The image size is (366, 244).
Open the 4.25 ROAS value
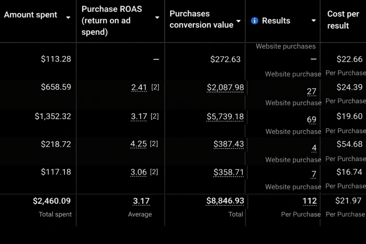139,144
